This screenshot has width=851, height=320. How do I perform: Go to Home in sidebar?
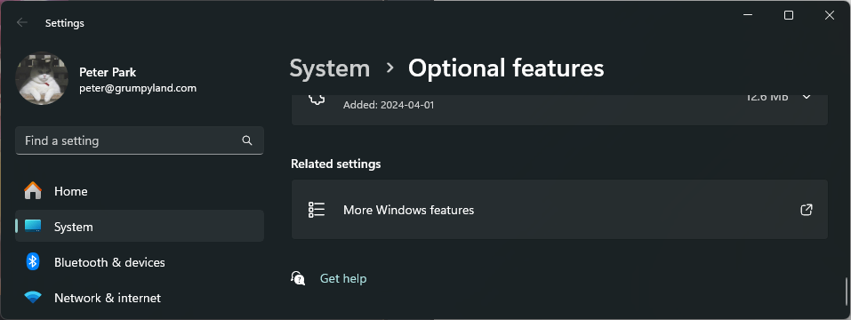pos(140,191)
